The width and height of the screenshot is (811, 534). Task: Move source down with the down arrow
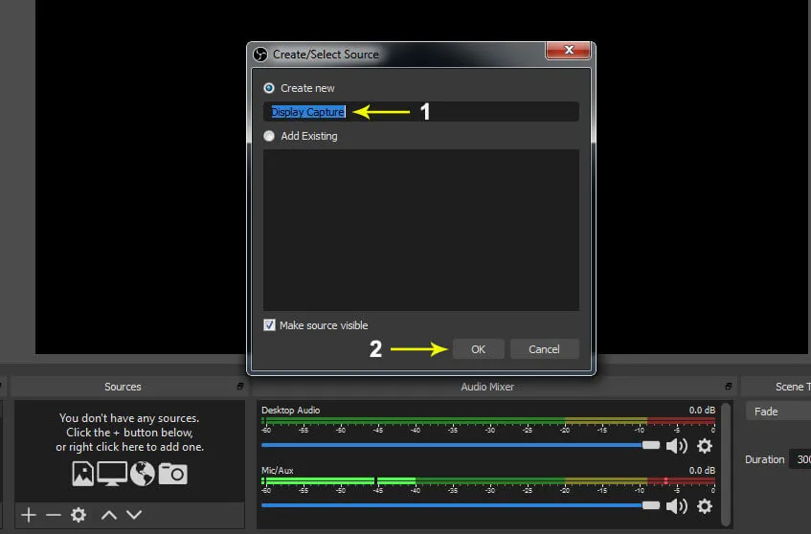[134, 515]
